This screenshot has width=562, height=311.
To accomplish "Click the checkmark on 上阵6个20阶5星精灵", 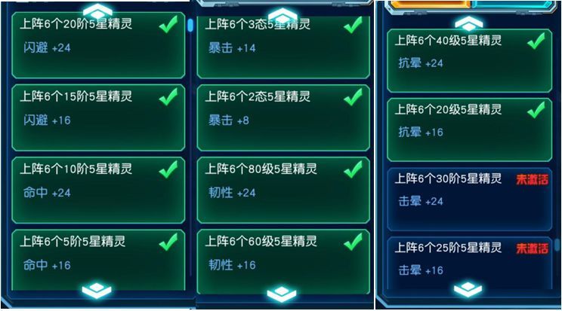I will point(168,24).
